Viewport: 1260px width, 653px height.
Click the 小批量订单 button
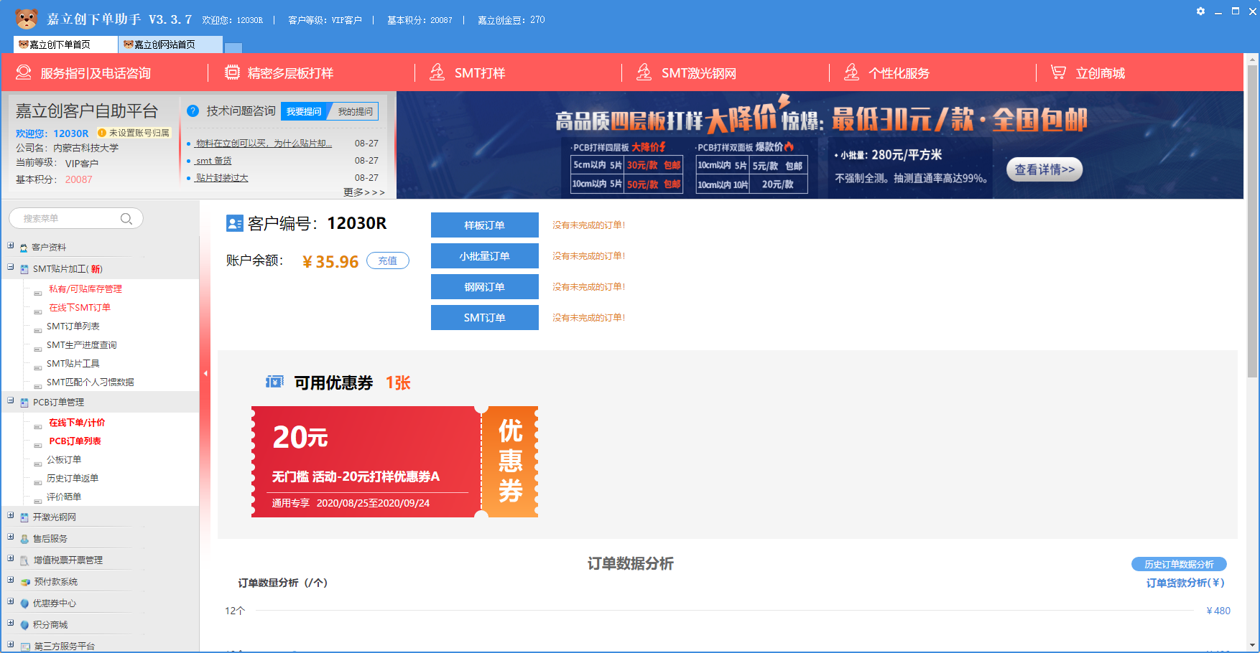pyautogui.click(x=485, y=255)
